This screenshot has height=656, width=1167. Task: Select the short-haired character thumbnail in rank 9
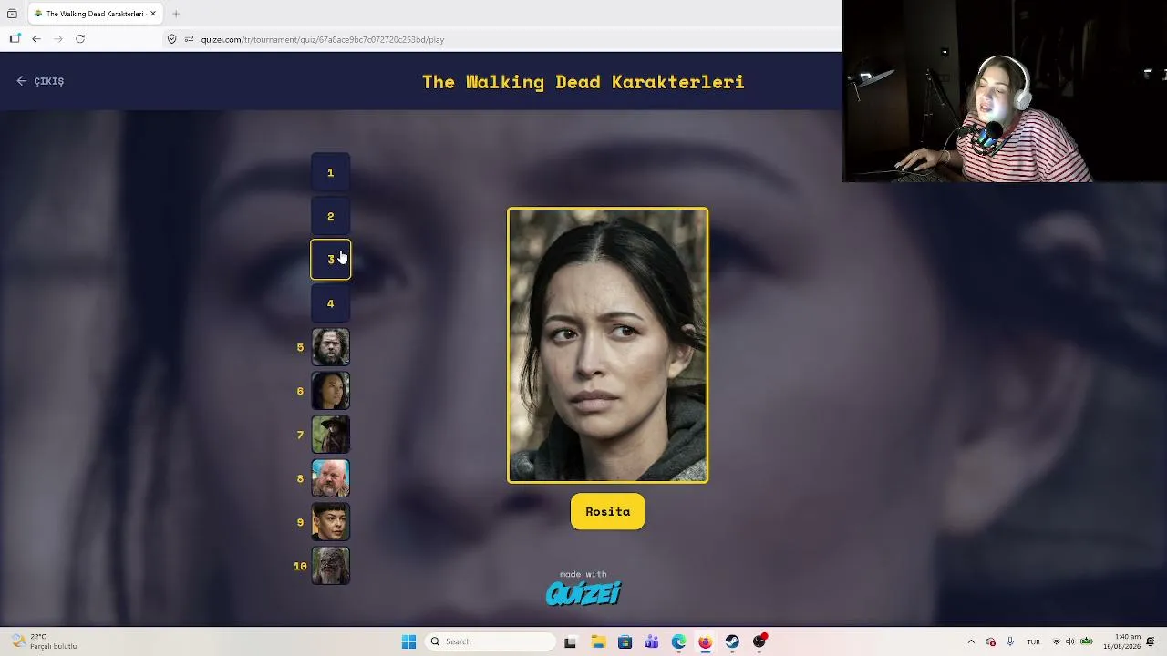pyautogui.click(x=331, y=522)
